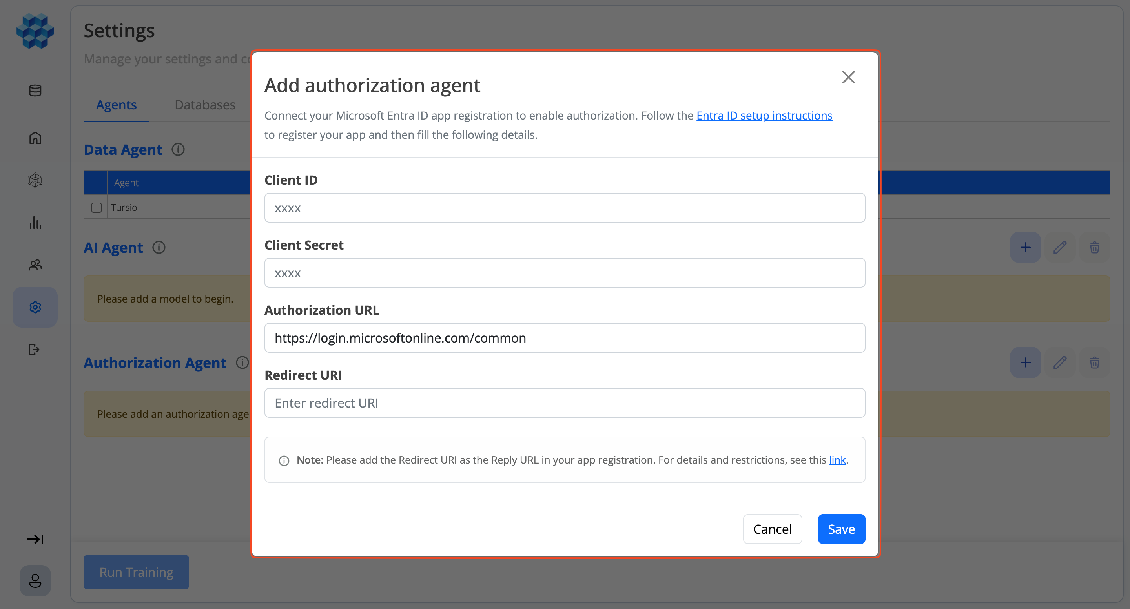Go to the home sidebar icon
1130x609 pixels.
(x=35, y=138)
